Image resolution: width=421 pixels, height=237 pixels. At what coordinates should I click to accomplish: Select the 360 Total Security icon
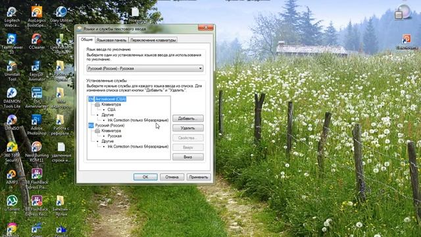pyautogui.click(x=12, y=152)
